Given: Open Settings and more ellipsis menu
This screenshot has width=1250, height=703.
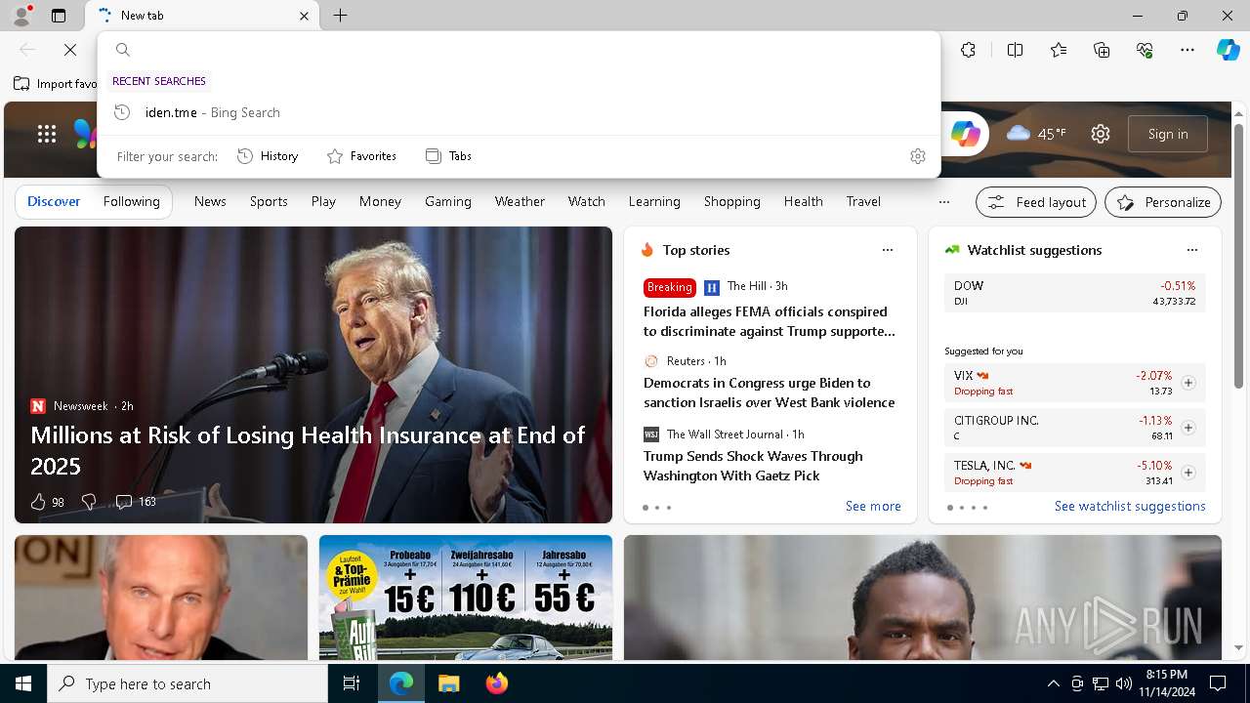Looking at the screenshot, I should coord(1187,50).
